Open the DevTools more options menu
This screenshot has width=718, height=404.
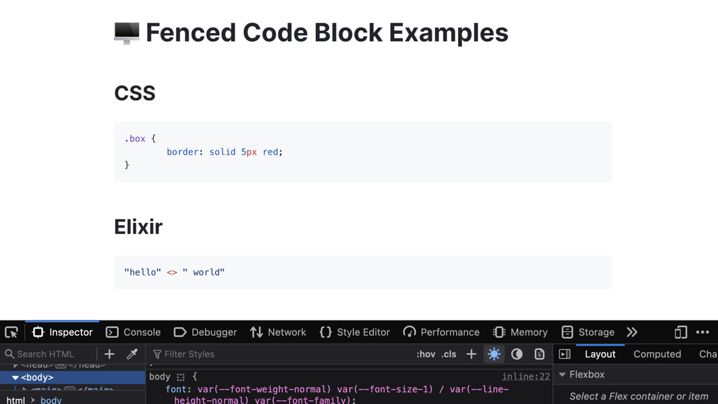click(x=702, y=332)
